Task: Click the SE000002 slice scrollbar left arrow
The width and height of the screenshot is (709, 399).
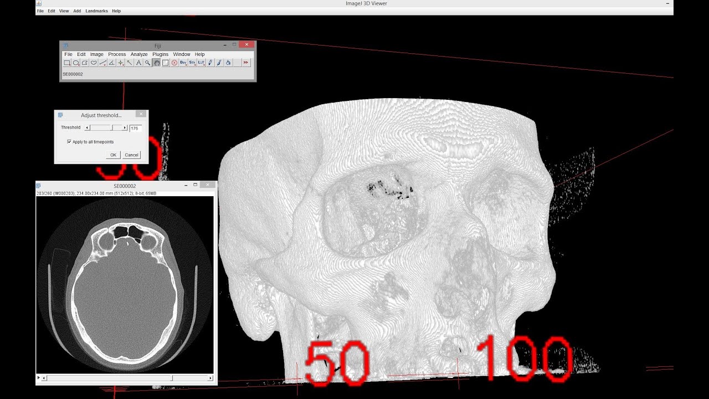Action: [44, 378]
